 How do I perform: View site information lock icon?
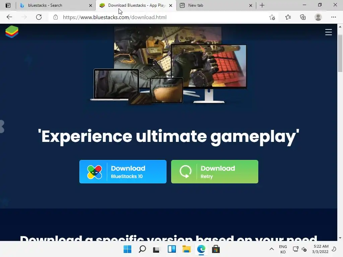tap(56, 17)
